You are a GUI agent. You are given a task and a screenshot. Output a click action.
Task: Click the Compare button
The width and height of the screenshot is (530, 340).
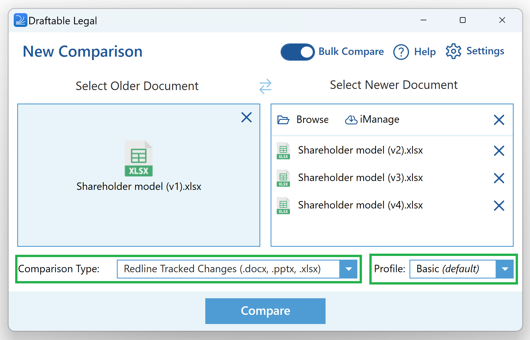pos(265,311)
